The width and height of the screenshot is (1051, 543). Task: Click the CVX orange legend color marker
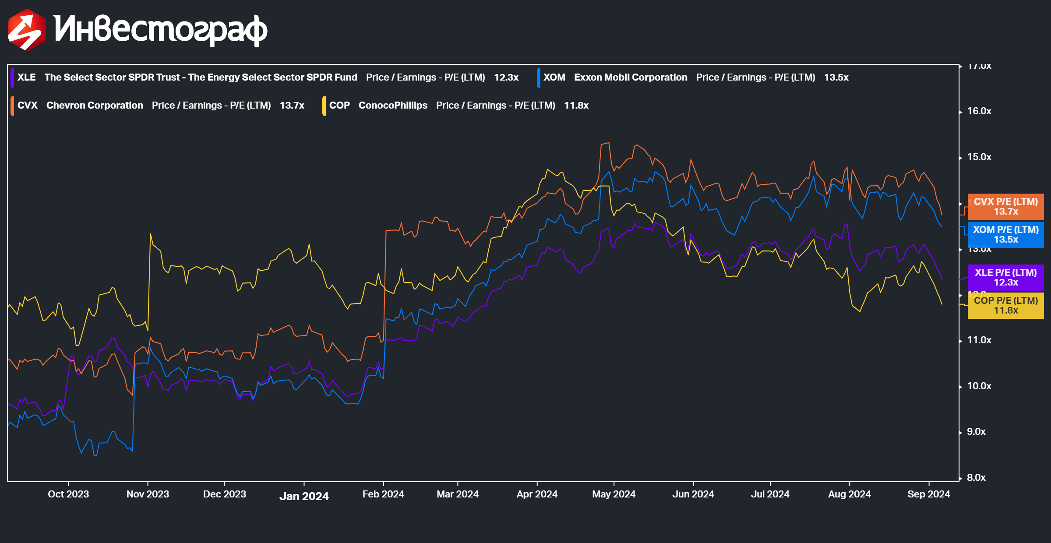coord(13,106)
